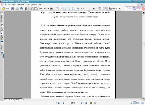The width and height of the screenshot is (145, 105).
Task: Set view to Fit Width icon
Action: [74, 8]
